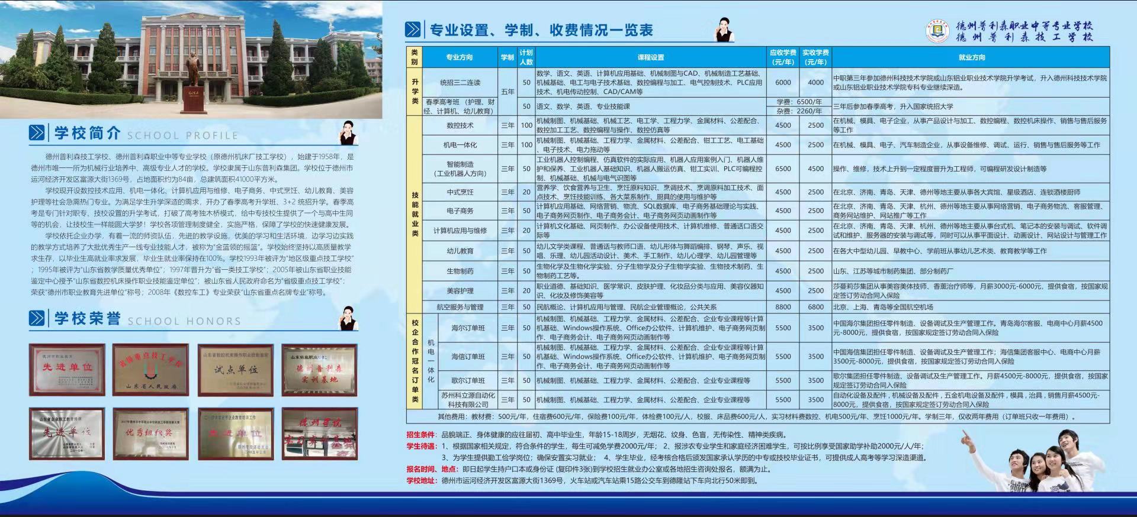Click the 专业方向 column header
This screenshot has width=1137, height=517.
(460, 57)
